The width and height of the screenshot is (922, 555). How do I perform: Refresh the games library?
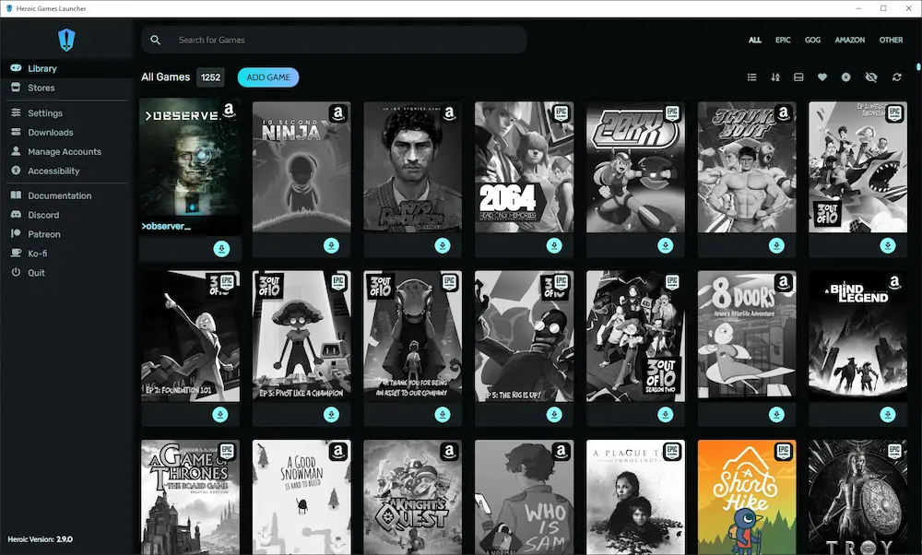click(x=896, y=77)
